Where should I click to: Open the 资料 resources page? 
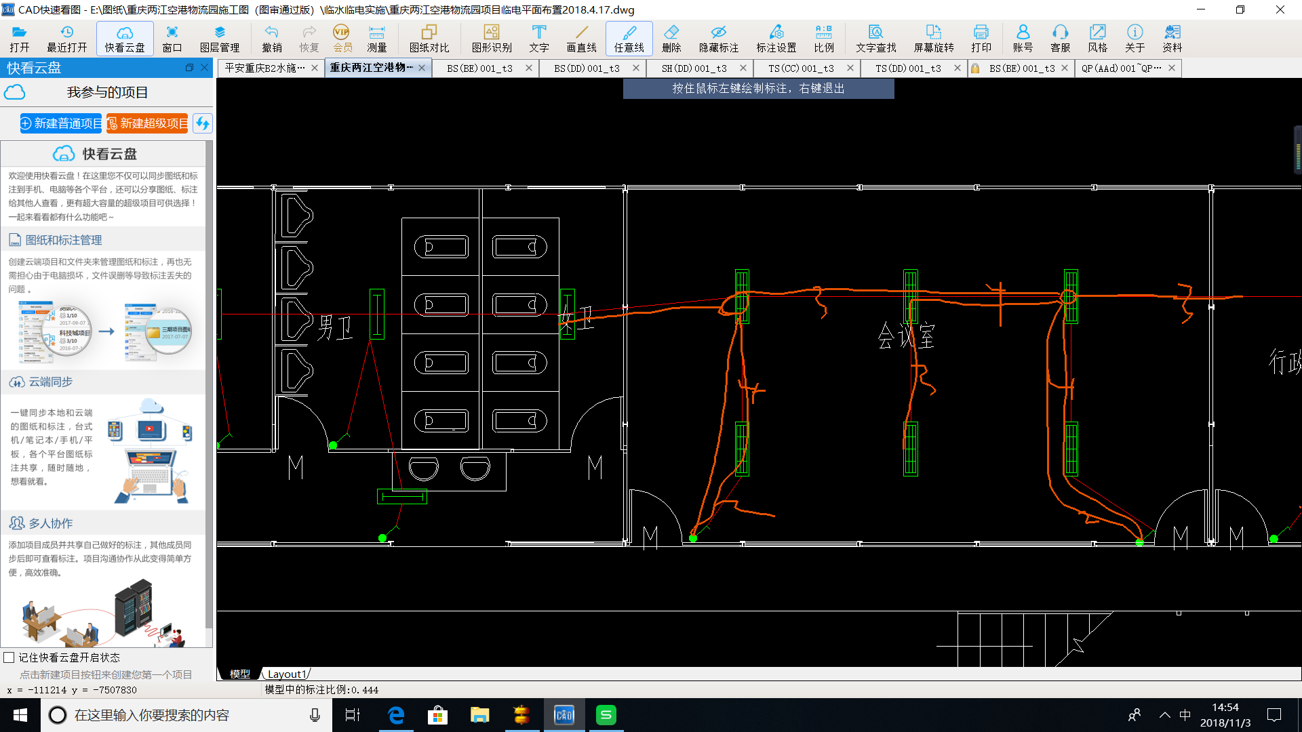1172,39
